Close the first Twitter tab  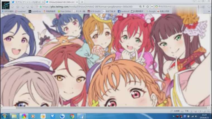tap(43, 2)
